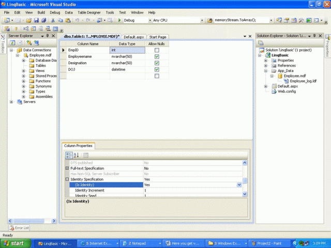Image resolution: width=331 pixels, height=248 pixels.
Task: Expand the Stored Procedures node
Action: [24, 76]
